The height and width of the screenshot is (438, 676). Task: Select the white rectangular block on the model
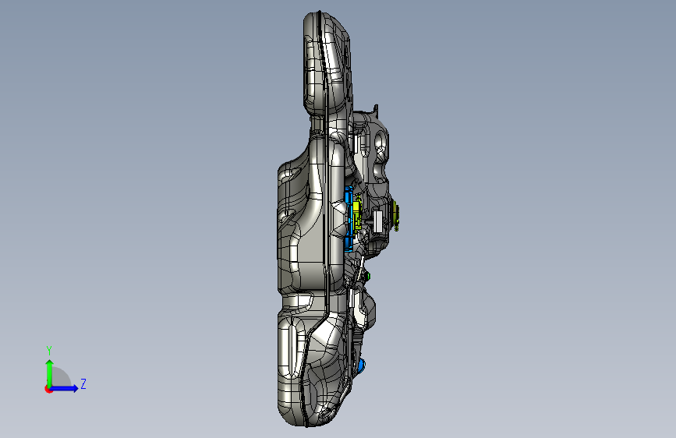tap(377, 221)
